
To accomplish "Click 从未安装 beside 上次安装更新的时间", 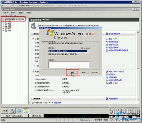I will 65,87.
